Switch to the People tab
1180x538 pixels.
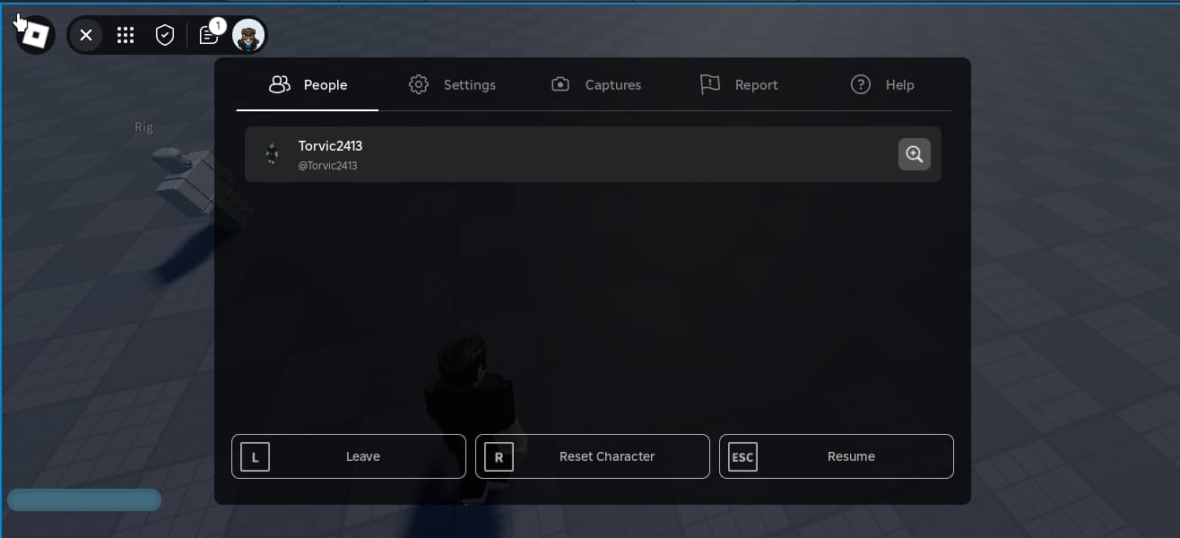coord(308,84)
